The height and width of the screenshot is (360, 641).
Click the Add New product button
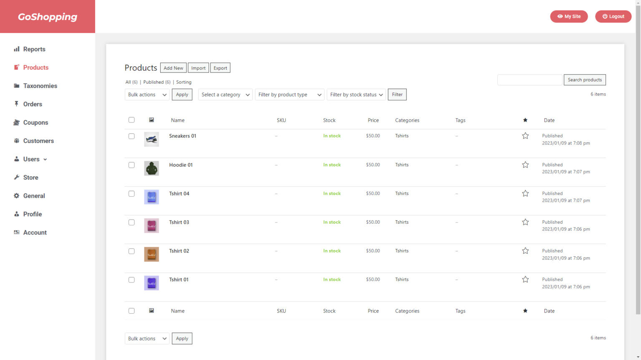pyautogui.click(x=173, y=67)
